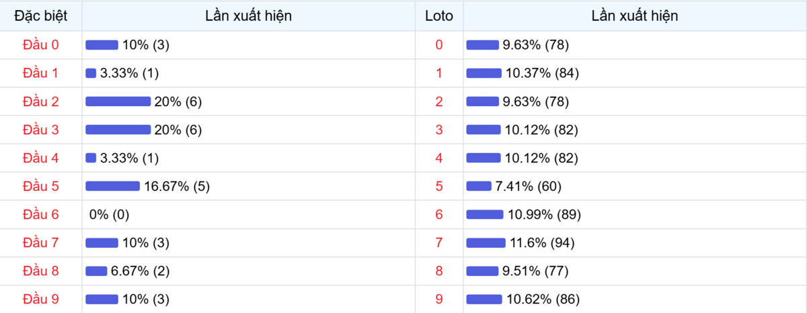
Task: Click the 16.67% bar for Đầu 5
Action: tap(112, 186)
